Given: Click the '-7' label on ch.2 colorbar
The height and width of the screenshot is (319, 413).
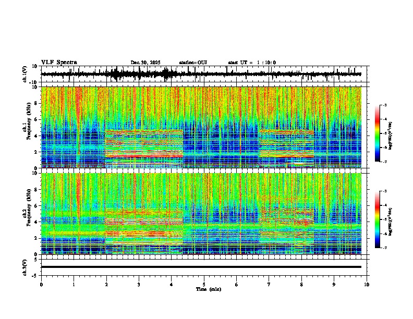Looking at the screenshot, I should click(x=385, y=248).
